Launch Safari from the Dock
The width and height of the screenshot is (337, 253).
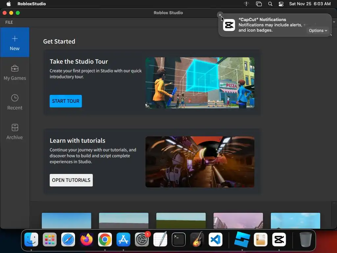coord(68,239)
